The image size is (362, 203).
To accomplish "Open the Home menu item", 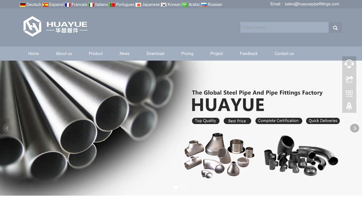I will coord(33,54).
